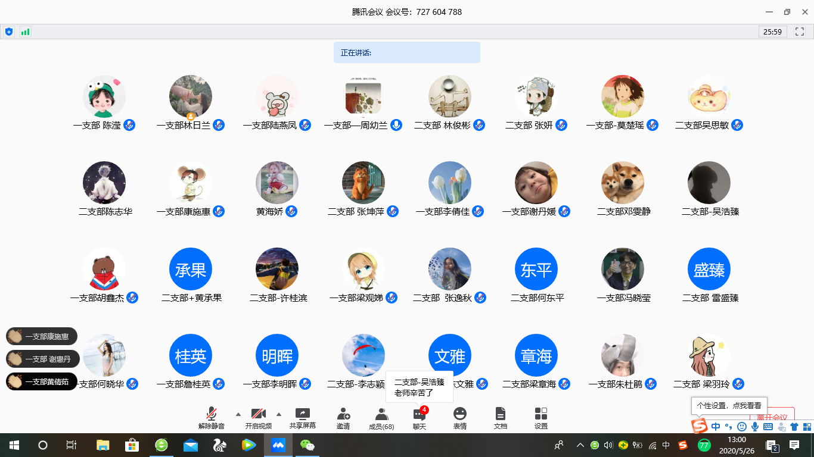Click participant name 一支部冯晓莹

tap(624, 298)
